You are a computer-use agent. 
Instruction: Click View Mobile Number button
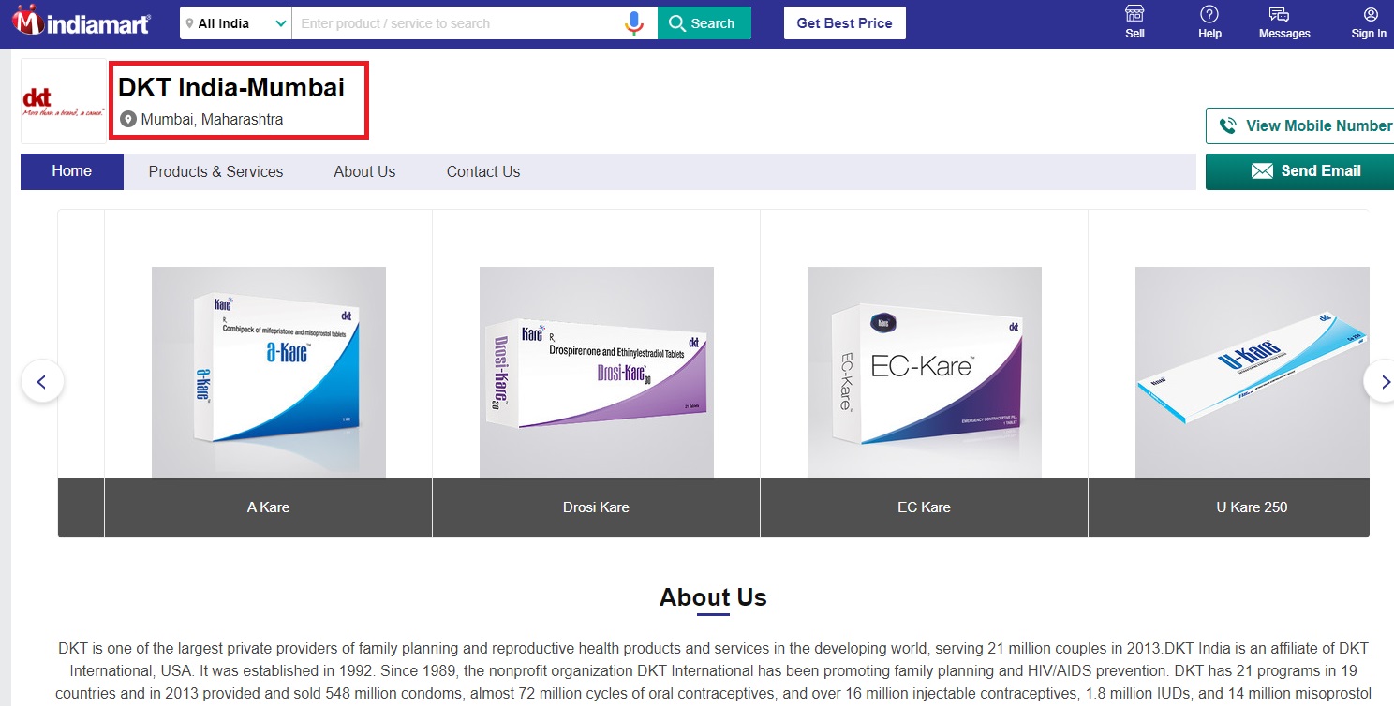(1300, 125)
